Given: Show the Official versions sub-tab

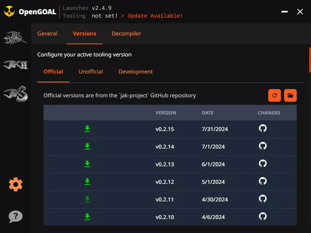Looking at the screenshot, I should click(x=53, y=72).
